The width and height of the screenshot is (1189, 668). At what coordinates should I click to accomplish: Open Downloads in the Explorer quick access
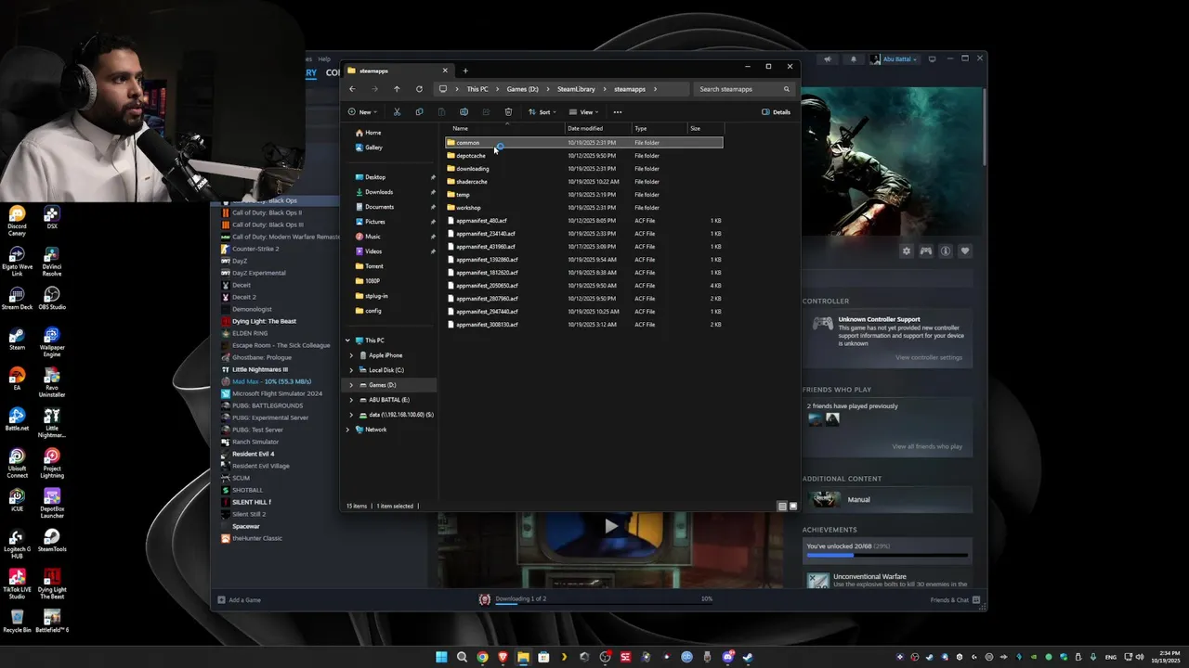378,192
